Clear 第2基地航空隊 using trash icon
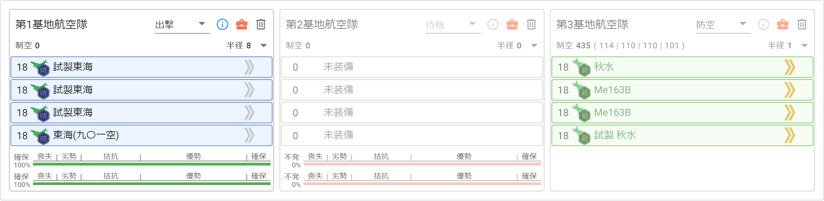 coord(531,24)
